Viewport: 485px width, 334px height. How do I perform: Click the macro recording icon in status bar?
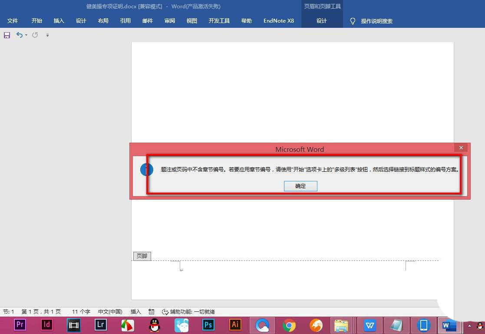151,311
